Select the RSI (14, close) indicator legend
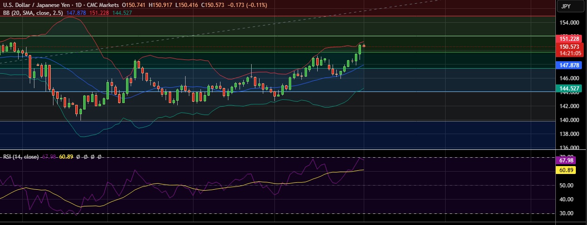This screenshot has height=225, width=587. (21, 157)
